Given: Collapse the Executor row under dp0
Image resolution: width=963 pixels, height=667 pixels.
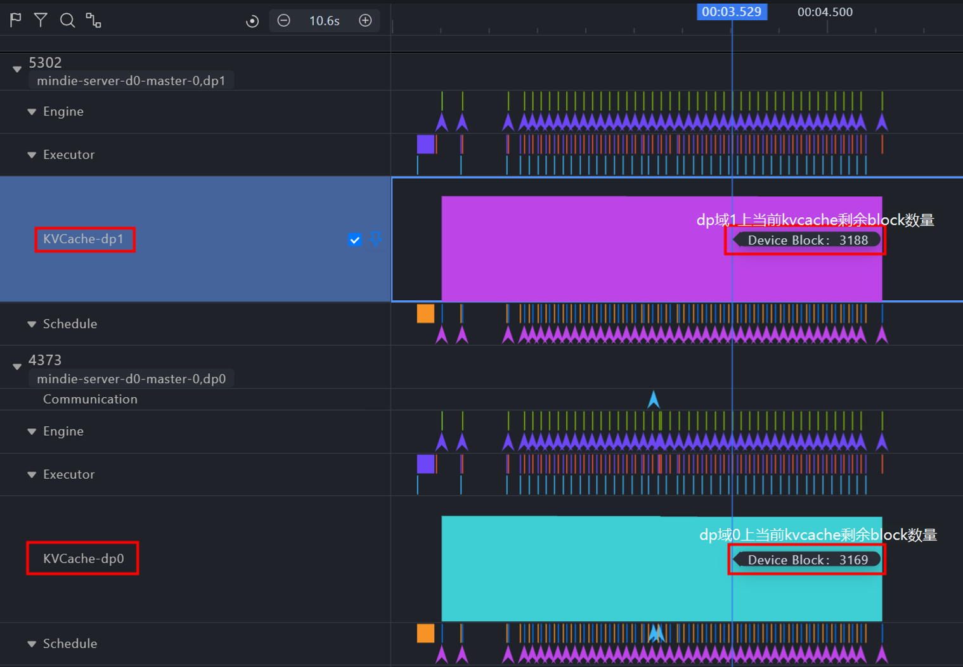Looking at the screenshot, I should click(32, 474).
